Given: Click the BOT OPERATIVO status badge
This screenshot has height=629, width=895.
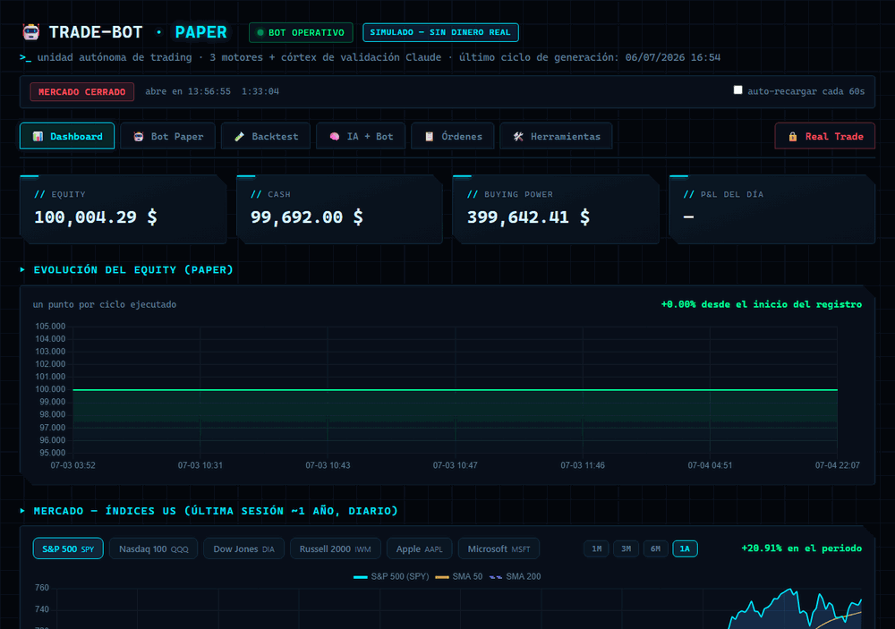Looking at the screenshot, I should [301, 32].
